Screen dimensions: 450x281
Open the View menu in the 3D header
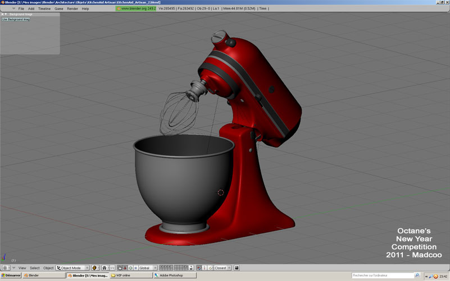click(x=22, y=268)
